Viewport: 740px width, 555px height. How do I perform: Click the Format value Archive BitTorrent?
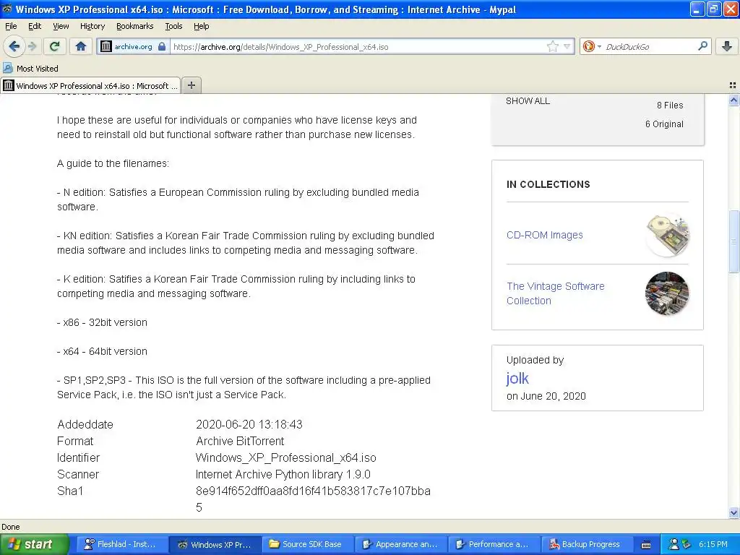pos(240,442)
